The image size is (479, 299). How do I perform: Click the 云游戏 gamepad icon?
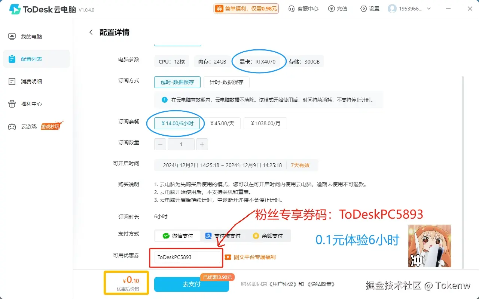pyautogui.click(x=12, y=126)
